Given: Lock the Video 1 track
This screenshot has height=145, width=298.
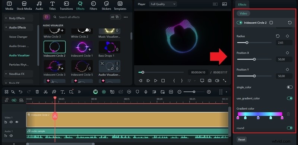Looking at the screenshot, I should click(6, 122).
